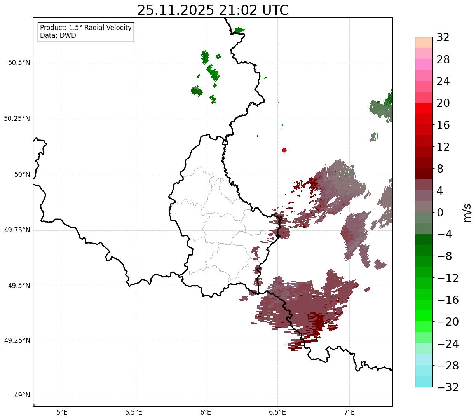
Task: Click the title "25.11.2025 21:02 UTC"
Action: point(213,10)
